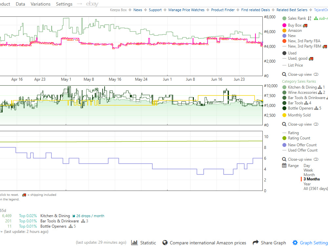Click hierarchy icon beside Kitchen & Dining legend
The height and width of the screenshot is (246, 328).
[x=320, y=87]
